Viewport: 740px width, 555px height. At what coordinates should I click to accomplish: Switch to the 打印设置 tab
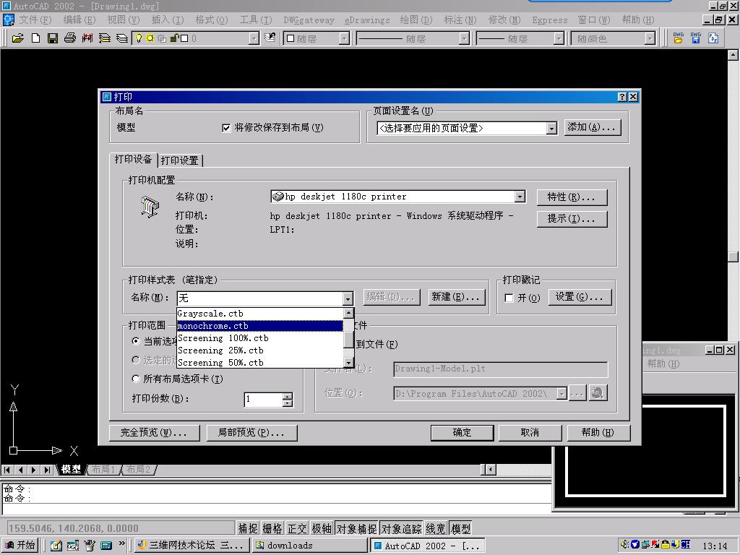pyautogui.click(x=180, y=160)
